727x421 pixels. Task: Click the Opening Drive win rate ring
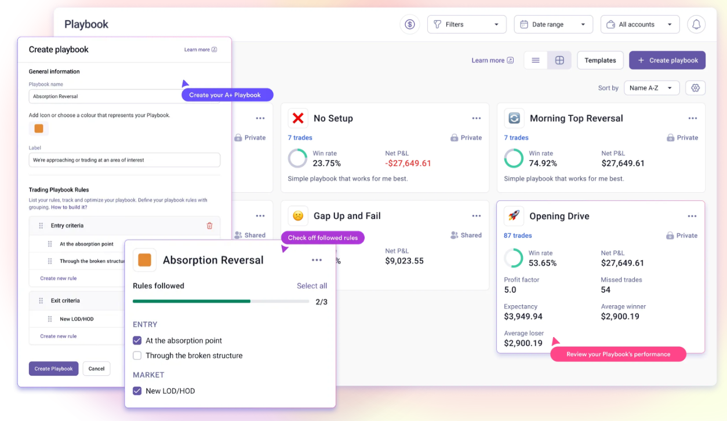pos(514,258)
